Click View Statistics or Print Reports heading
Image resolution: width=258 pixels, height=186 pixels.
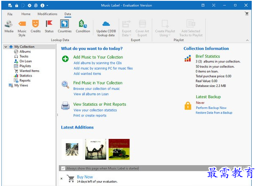tap(99, 104)
